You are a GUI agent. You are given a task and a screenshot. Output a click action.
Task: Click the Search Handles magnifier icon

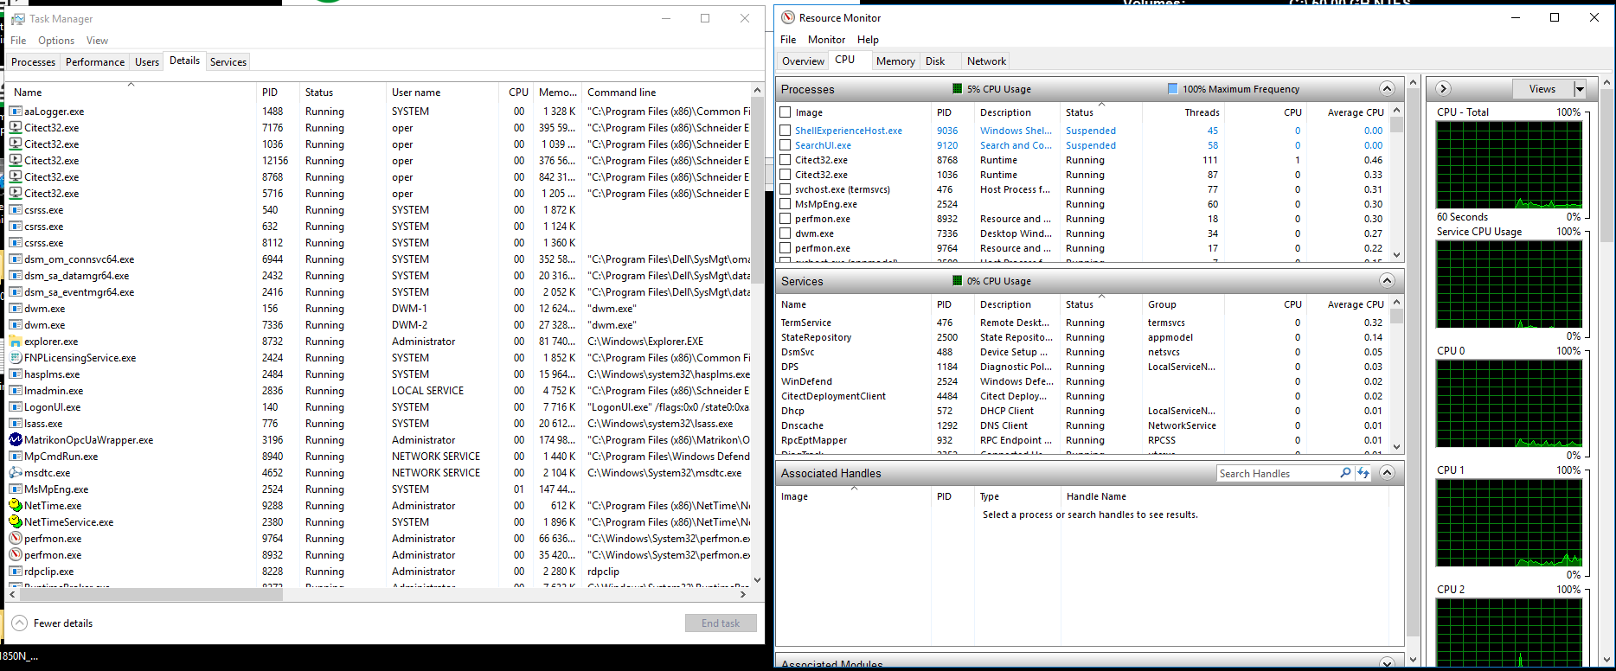(1345, 473)
